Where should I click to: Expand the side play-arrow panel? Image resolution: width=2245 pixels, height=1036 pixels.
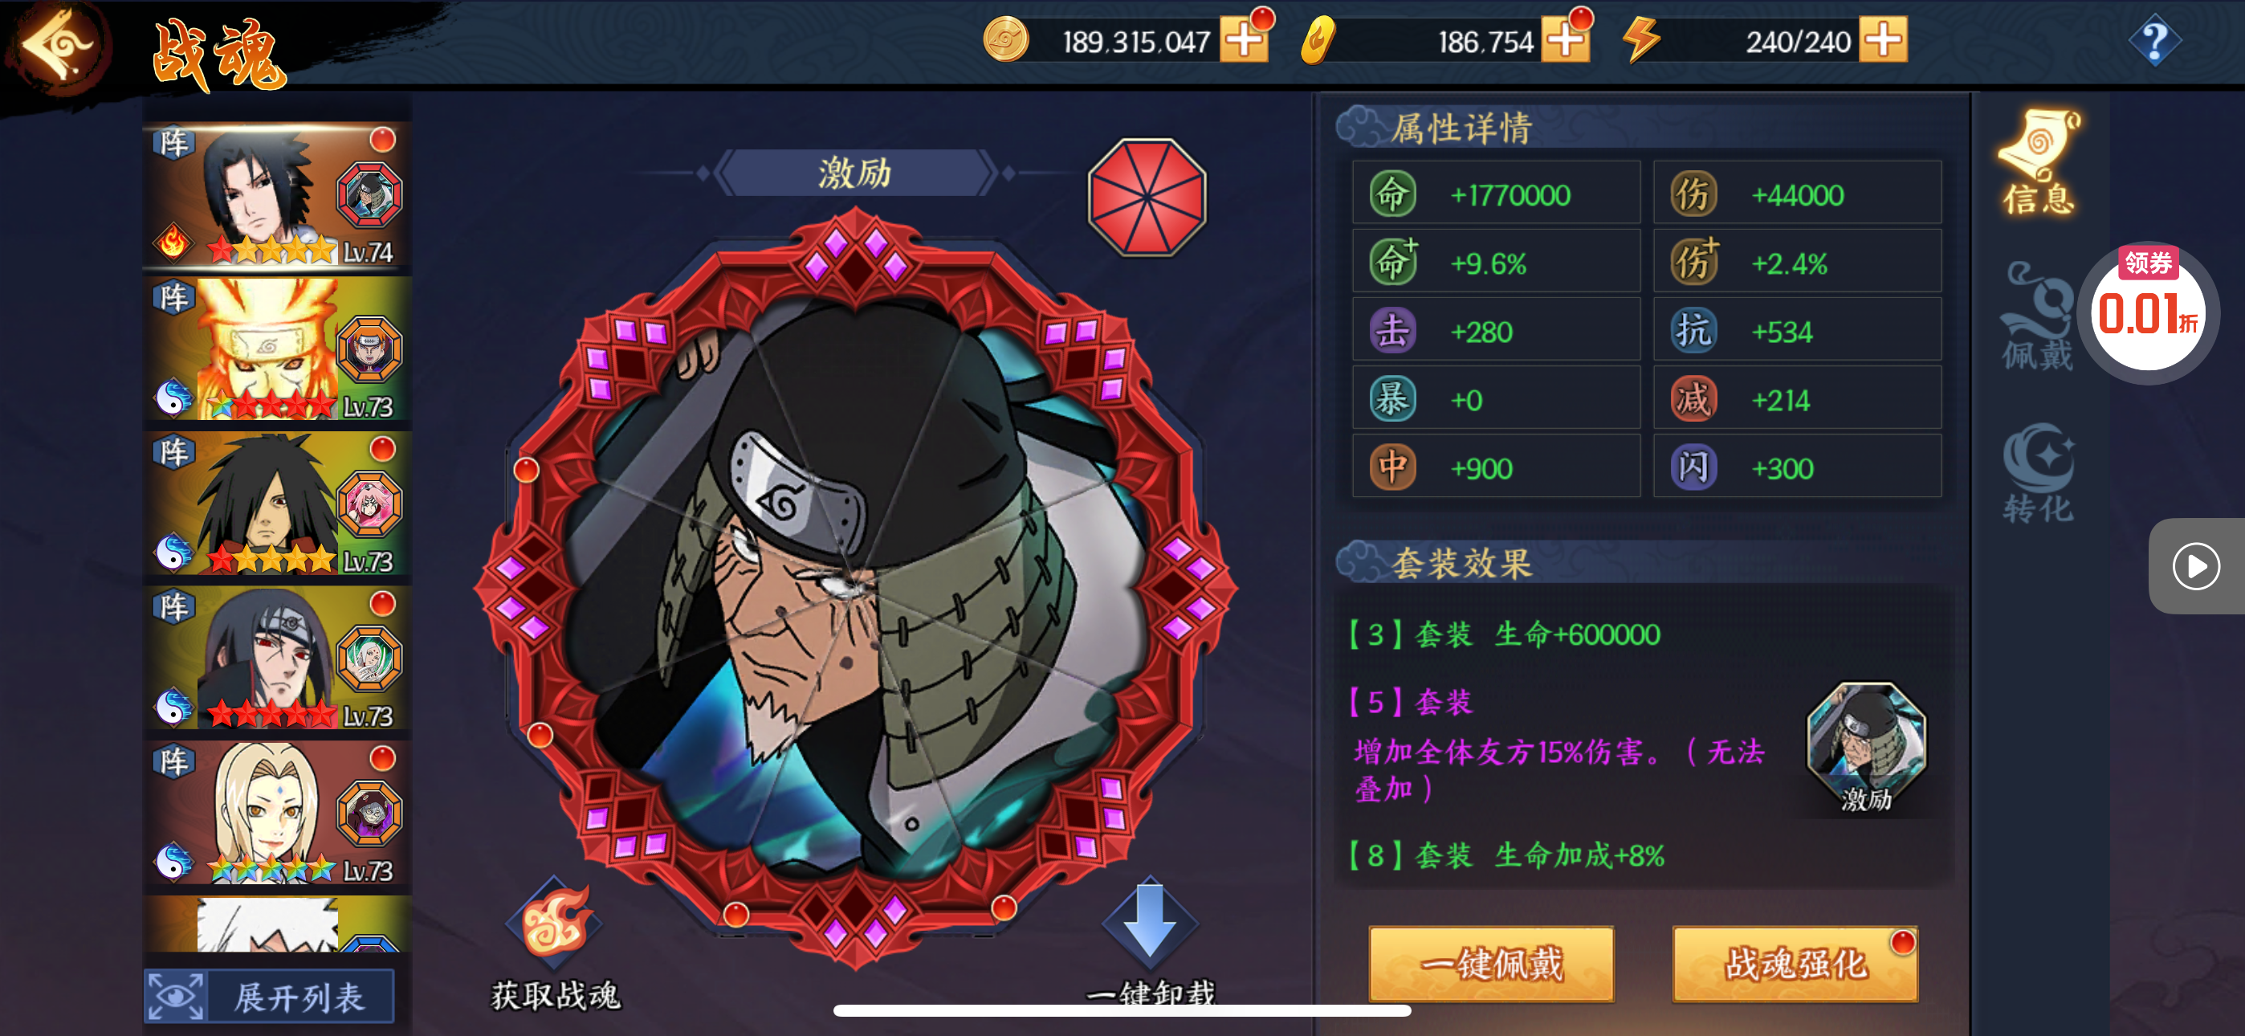point(2196,567)
